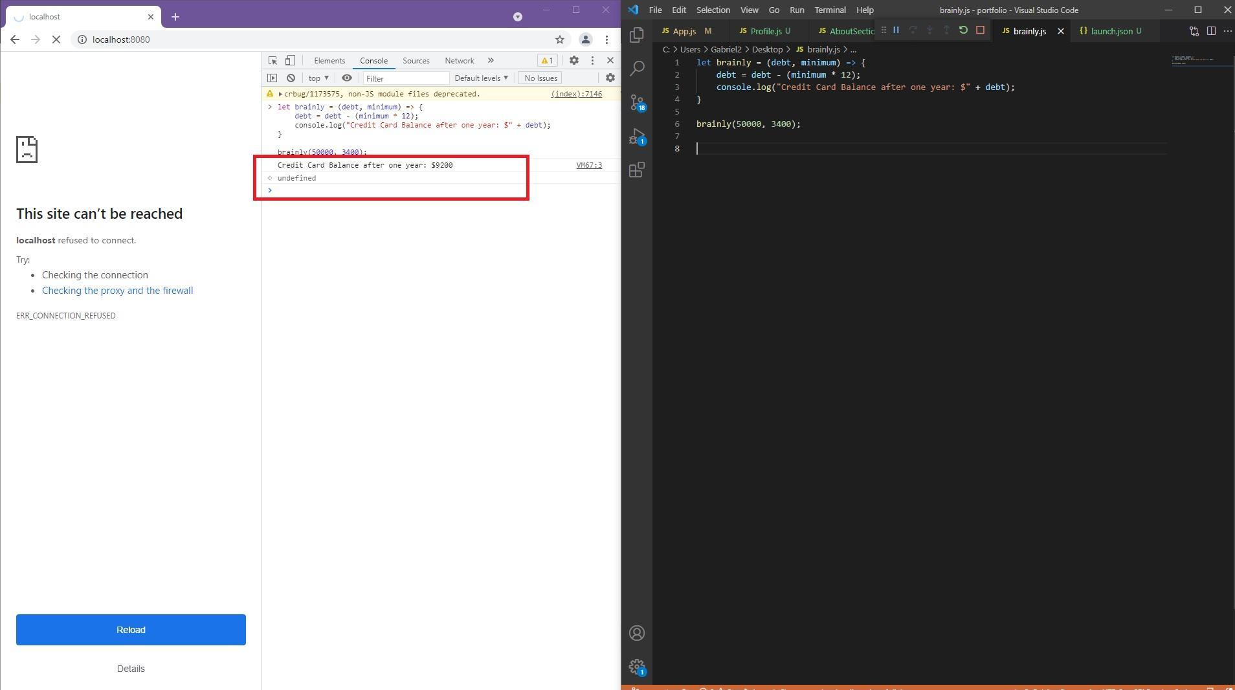The width and height of the screenshot is (1235, 690).
Task: Toggle the inspect element picker
Action: click(x=273, y=60)
